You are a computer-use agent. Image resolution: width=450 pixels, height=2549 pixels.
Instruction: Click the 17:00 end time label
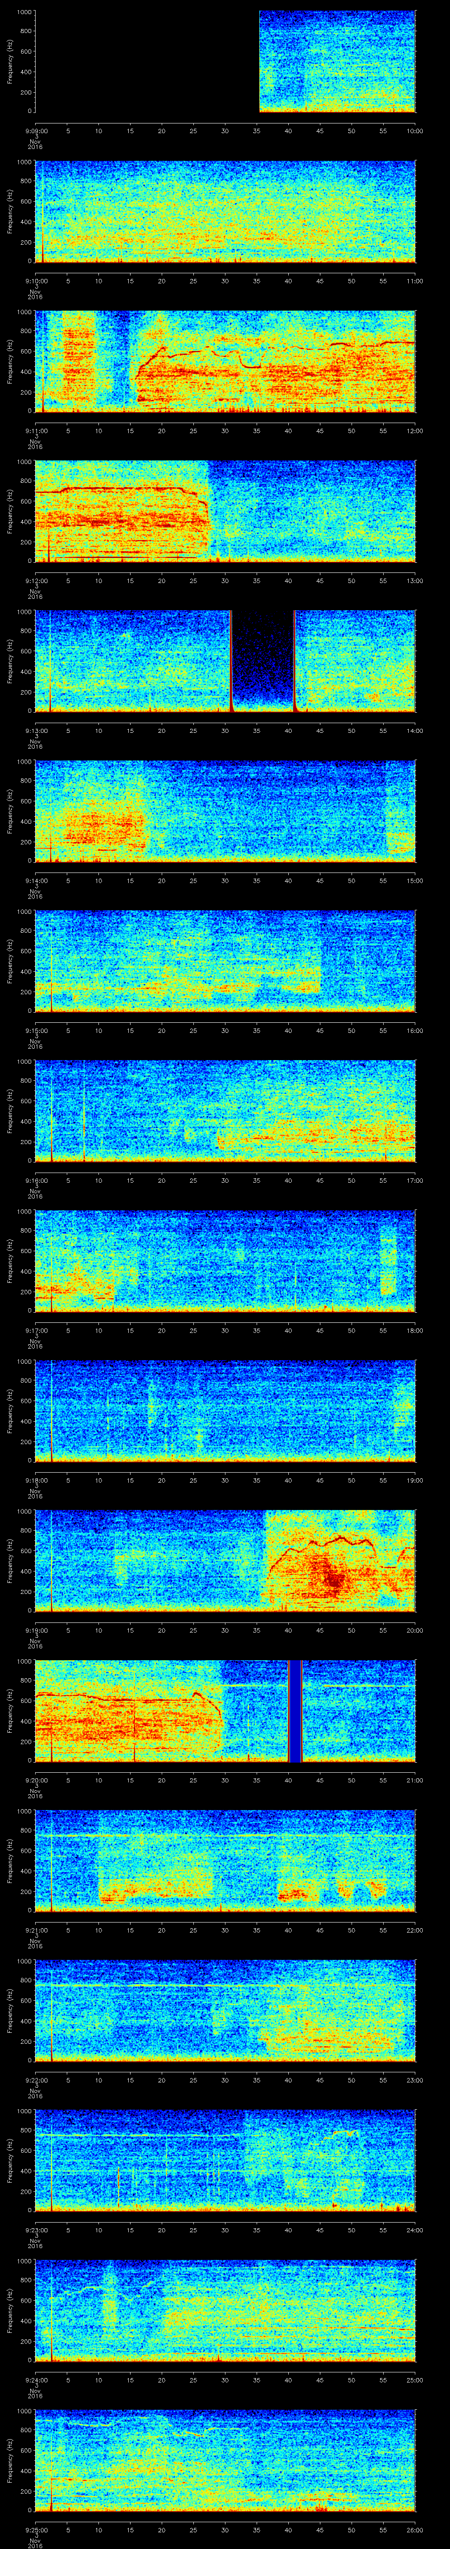click(x=414, y=1180)
